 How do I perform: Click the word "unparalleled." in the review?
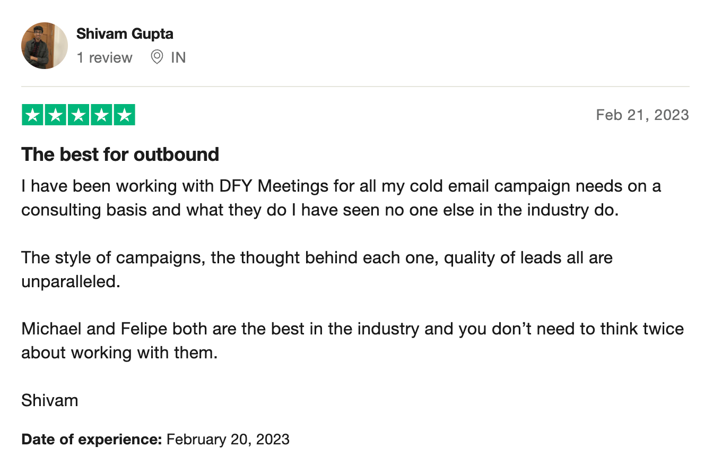point(71,281)
